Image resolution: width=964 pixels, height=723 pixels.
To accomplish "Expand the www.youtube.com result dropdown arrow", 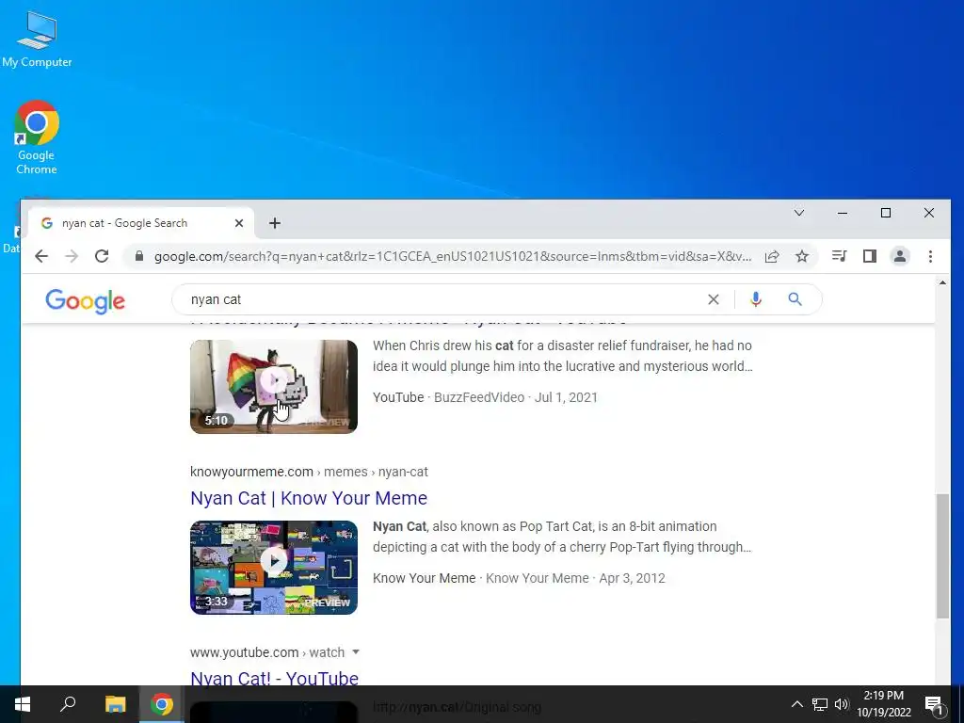I will coord(355,652).
